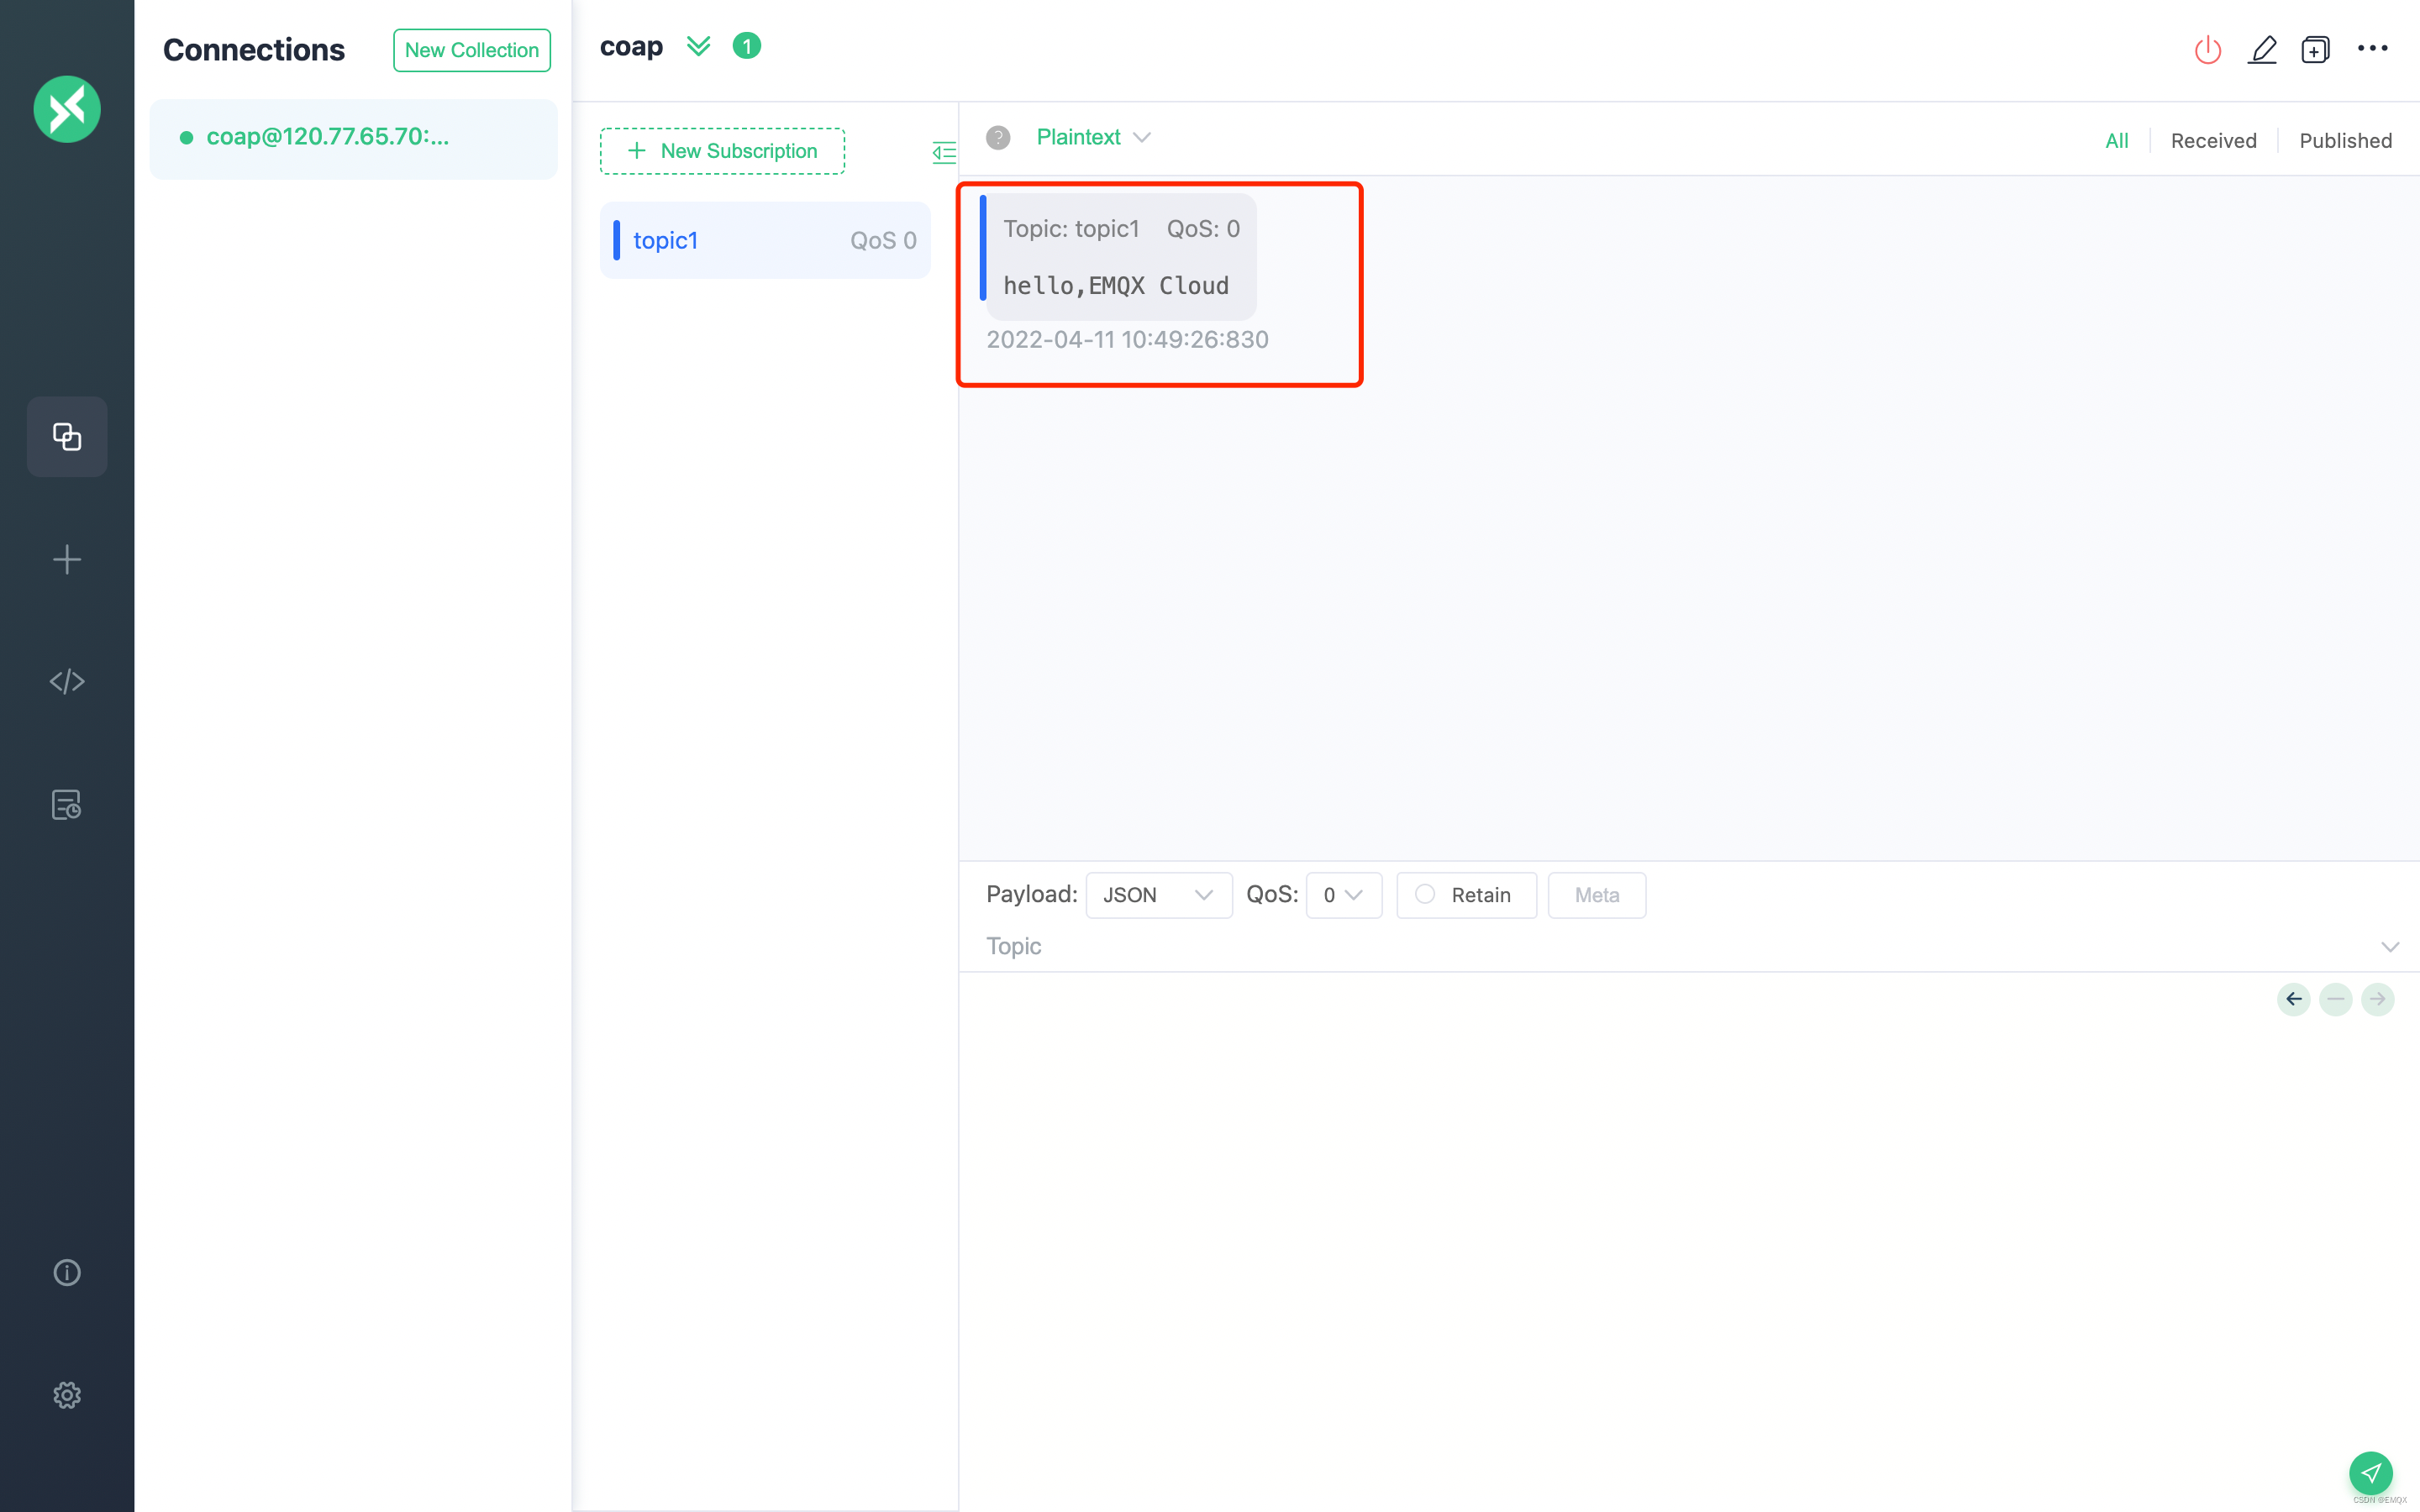
Task: Click the more options ellipsis icon
Action: (x=2371, y=47)
